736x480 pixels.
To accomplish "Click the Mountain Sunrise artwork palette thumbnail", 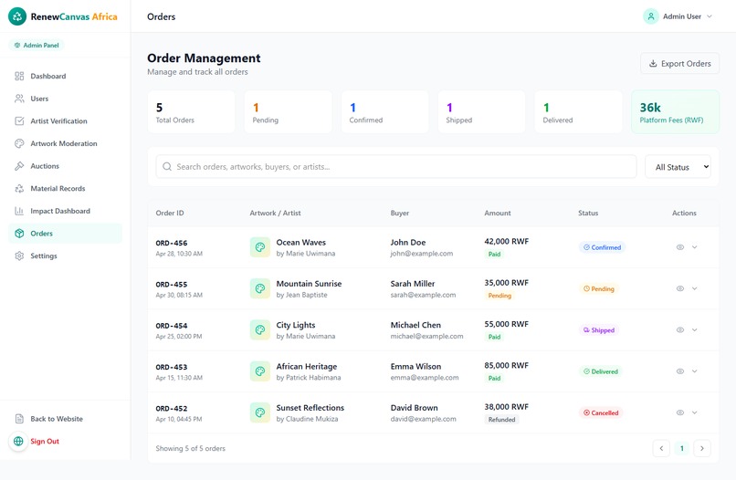I will click(260, 288).
